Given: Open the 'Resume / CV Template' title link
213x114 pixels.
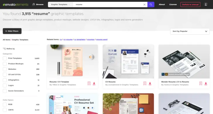Looking at the screenshot, I should click(x=59, y=82).
